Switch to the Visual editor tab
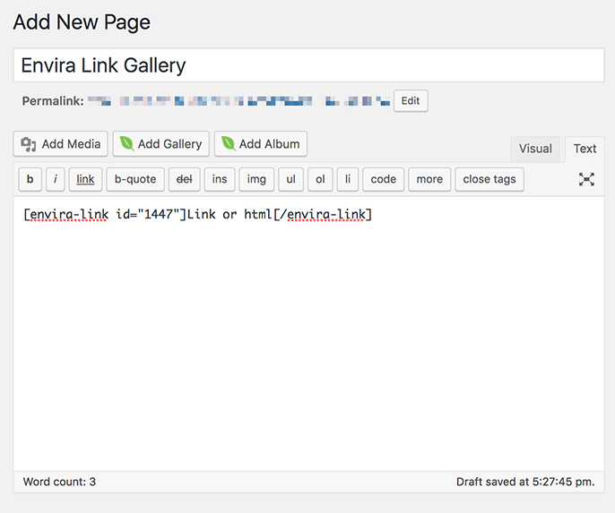615x513 pixels. point(535,149)
